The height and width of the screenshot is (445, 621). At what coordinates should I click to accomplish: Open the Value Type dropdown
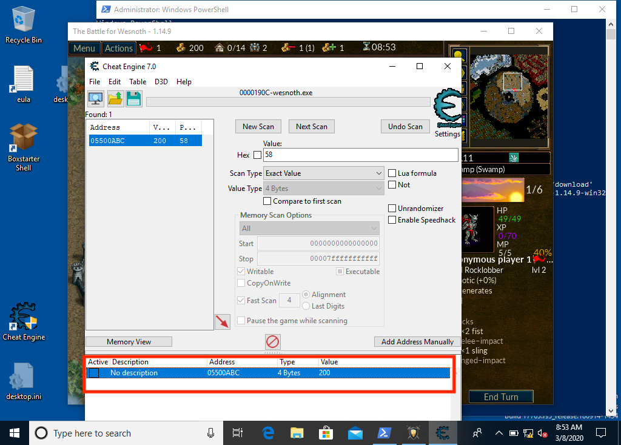324,189
